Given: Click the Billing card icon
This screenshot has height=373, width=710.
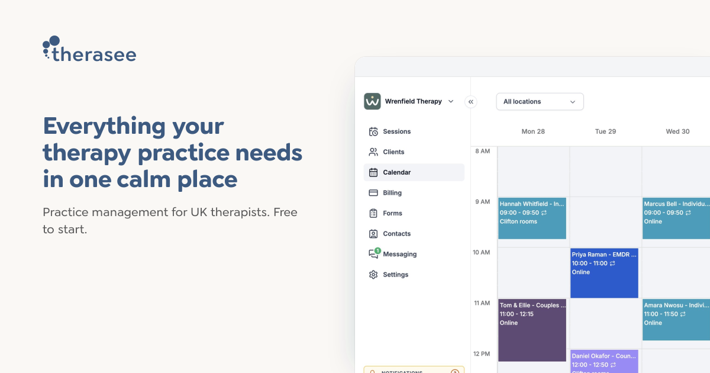Looking at the screenshot, I should [373, 193].
